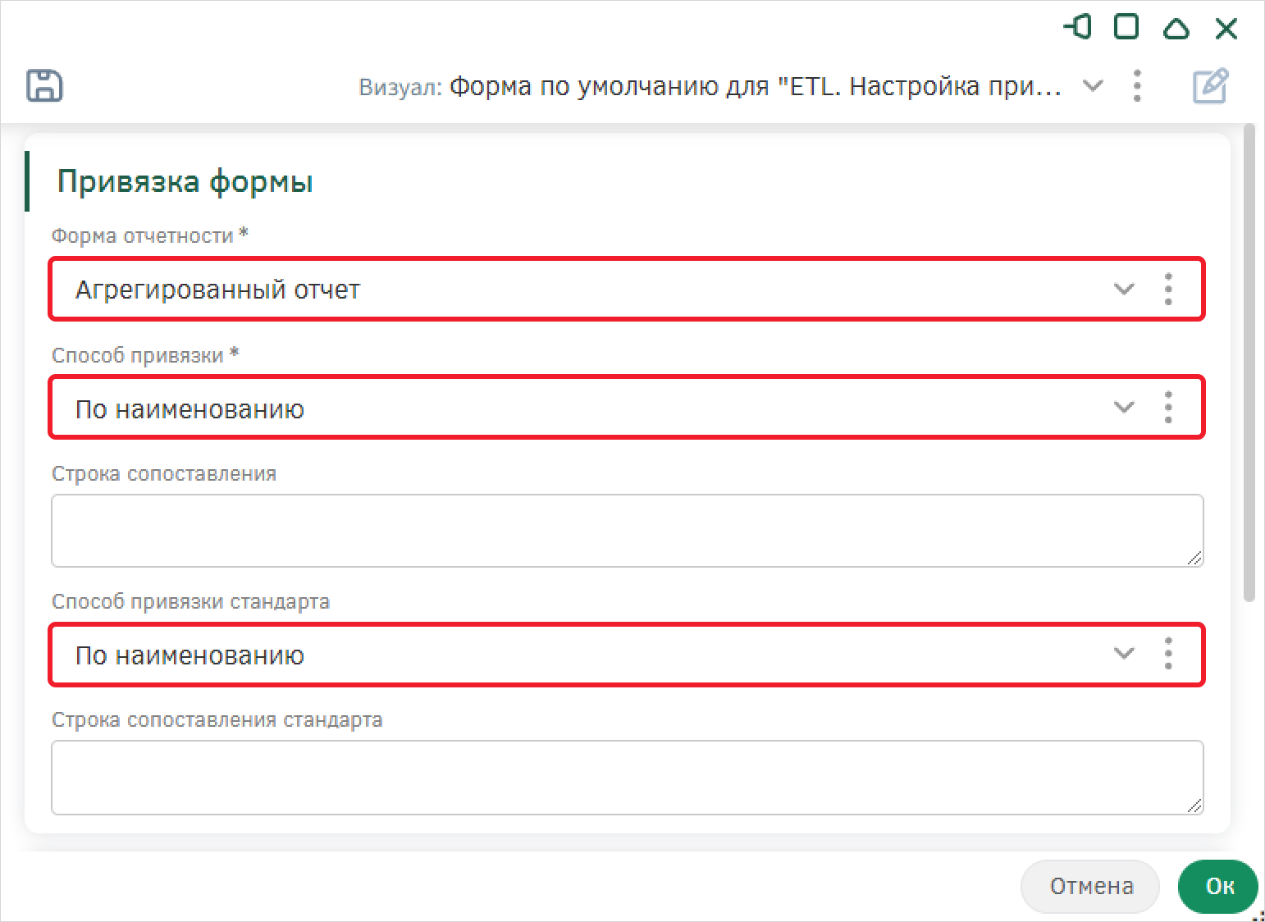Screen dimensions: 1265x922
Task: Click the vertical scrollbar of the form
Action: click(1249, 363)
